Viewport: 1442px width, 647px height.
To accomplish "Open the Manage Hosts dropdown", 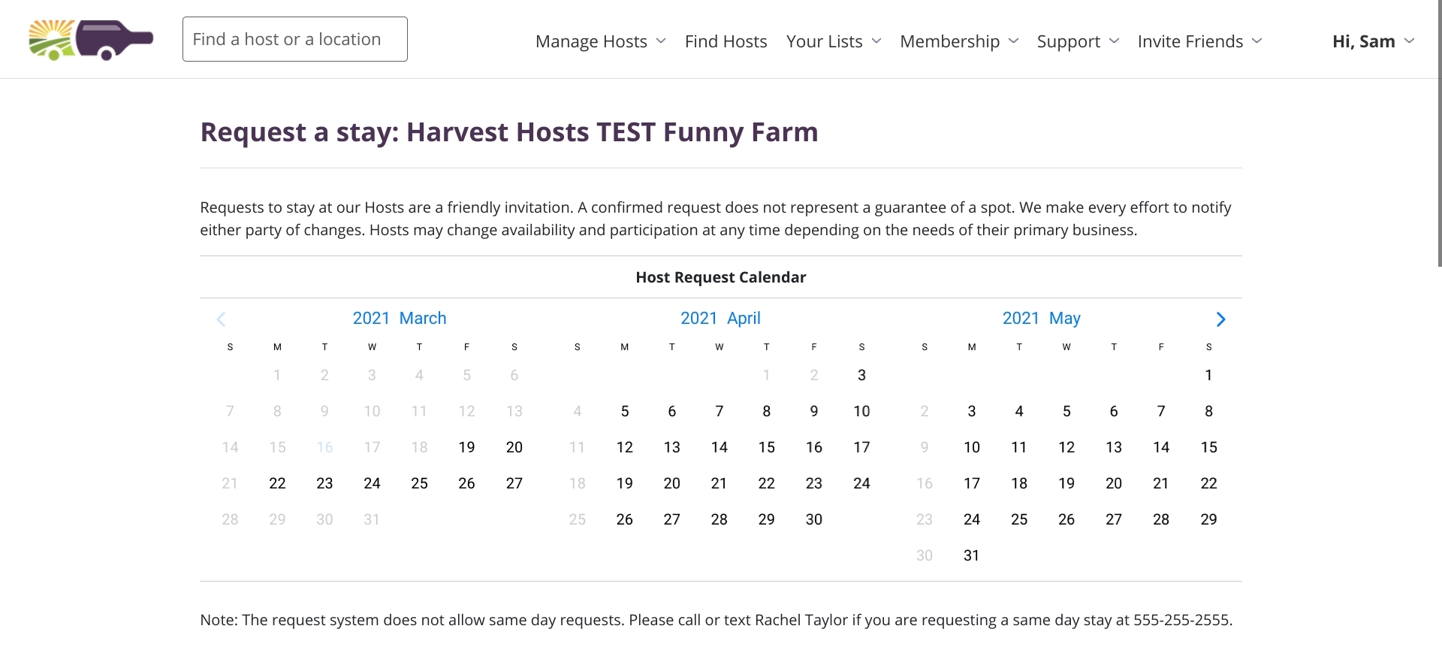I will click(600, 41).
